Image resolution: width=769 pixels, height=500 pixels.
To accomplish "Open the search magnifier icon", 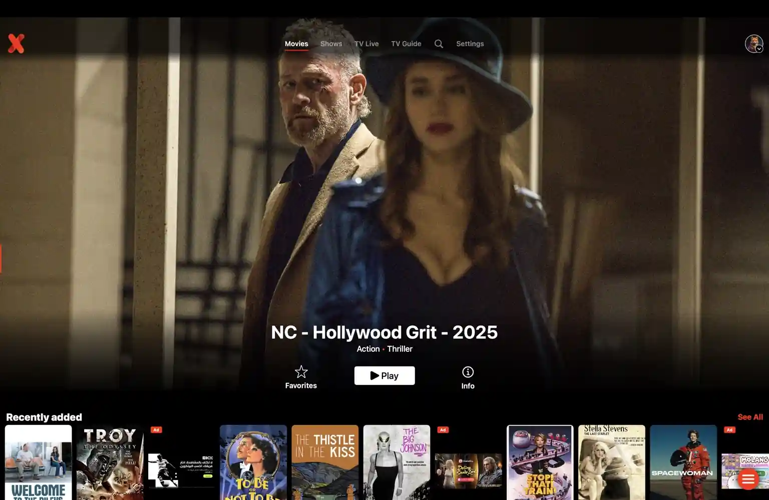I will click(439, 44).
